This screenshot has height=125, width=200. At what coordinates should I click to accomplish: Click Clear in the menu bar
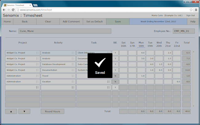48,22
